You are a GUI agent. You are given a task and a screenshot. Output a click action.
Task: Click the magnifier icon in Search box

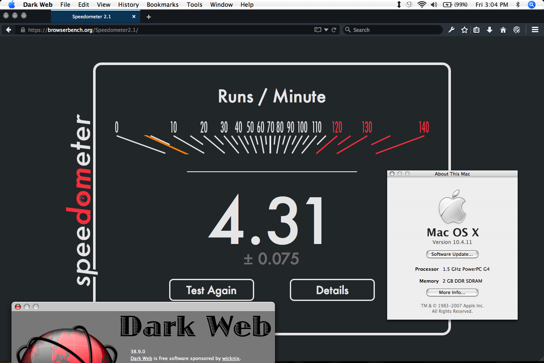point(348,30)
